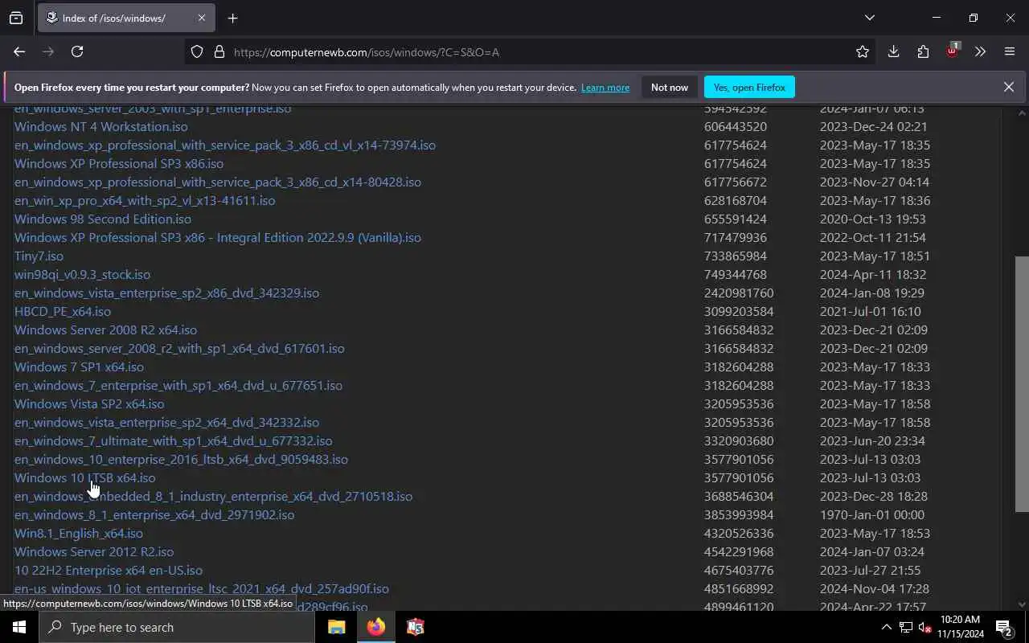
Task: Download Tiny7.iso file
Action: click(39, 256)
